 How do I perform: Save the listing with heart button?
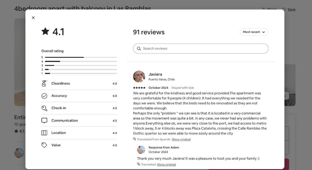289,9
